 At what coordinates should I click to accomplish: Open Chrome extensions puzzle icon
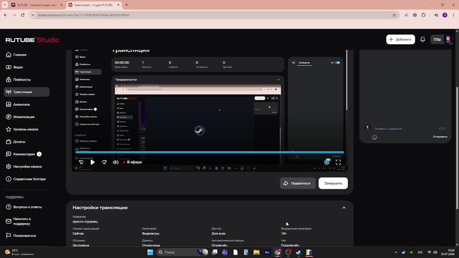tap(423, 15)
